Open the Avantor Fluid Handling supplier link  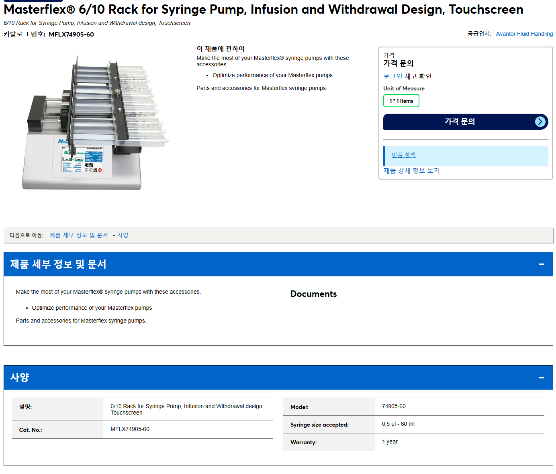pos(524,34)
